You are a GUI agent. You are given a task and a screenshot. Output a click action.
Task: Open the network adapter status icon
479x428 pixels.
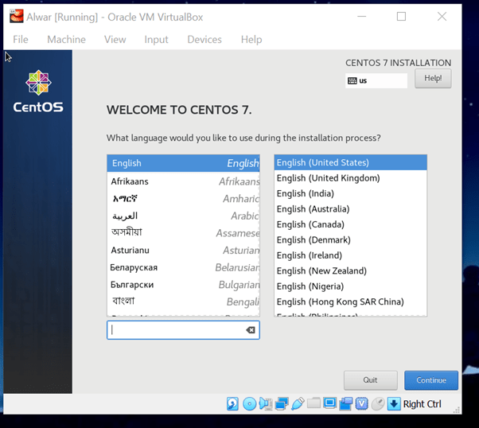tap(282, 403)
